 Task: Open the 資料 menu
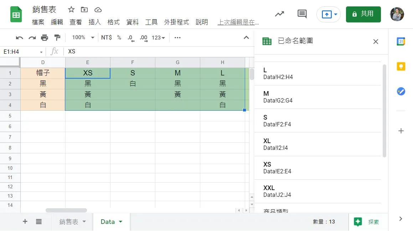[132, 22]
